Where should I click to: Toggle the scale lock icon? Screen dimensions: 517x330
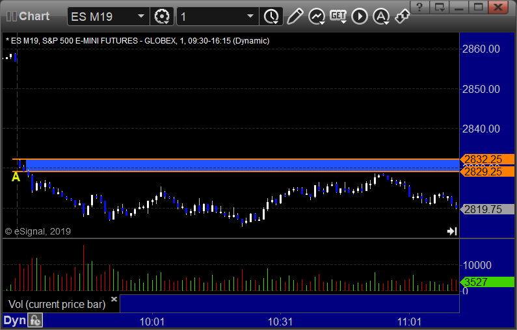click(35, 320)
